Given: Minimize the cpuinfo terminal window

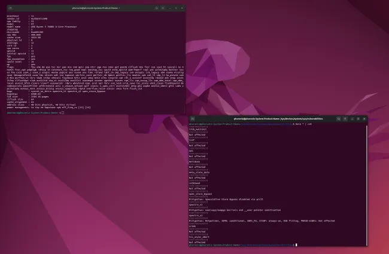Looking at the screenshot, I should (x=170, y=8).
